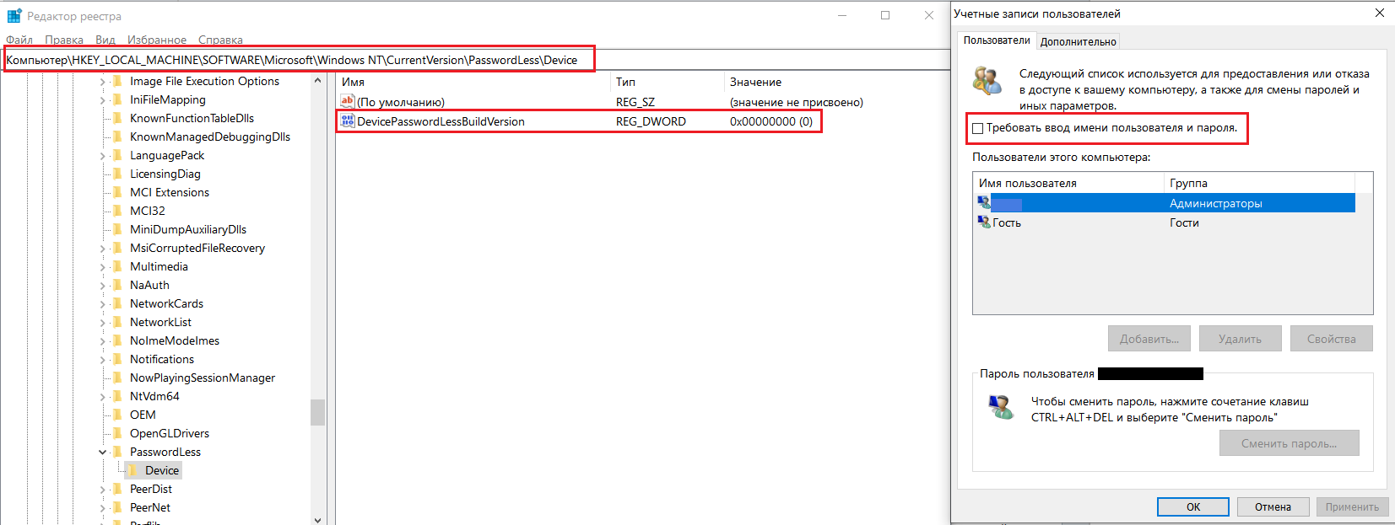The image size is (1395, 525).
Task: Click the PasswordLess folder icon
Action: [117, 452]
